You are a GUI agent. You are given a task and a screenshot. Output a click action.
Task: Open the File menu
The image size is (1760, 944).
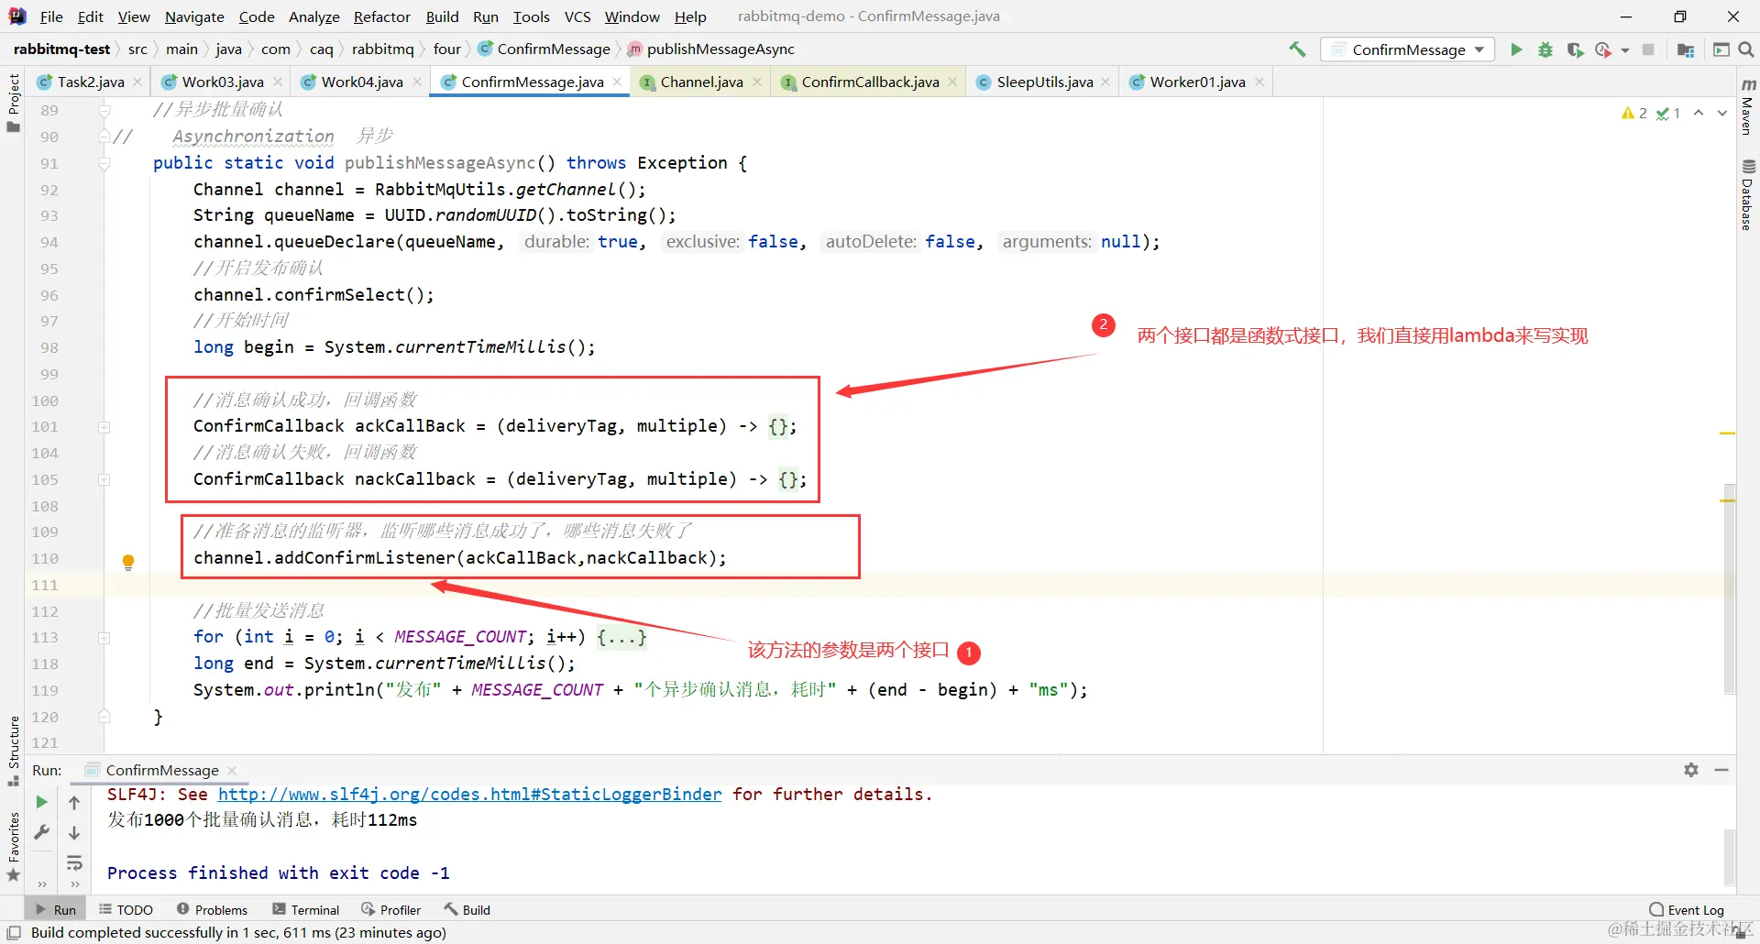point(51,16)
